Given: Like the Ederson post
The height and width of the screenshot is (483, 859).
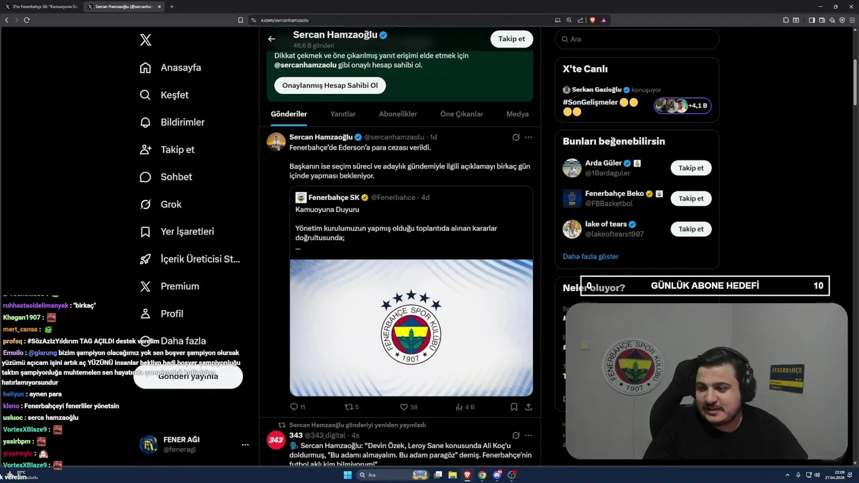Looking at the screenshot, I should [x=409, y=407].
